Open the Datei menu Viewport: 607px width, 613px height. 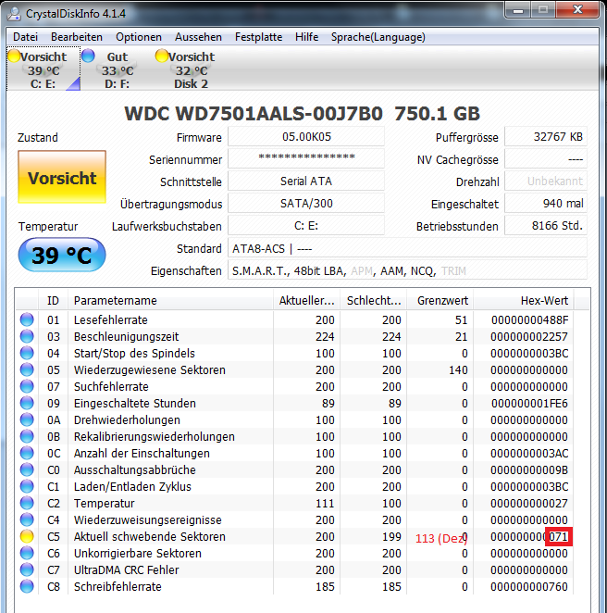(25, 37)
